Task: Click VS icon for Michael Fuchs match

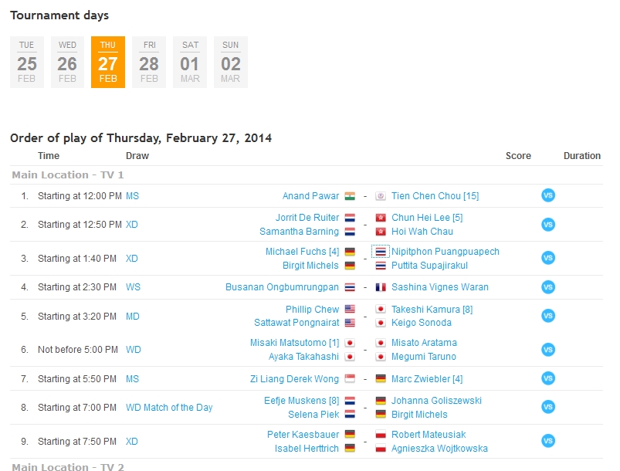Action: pos(548,259)
